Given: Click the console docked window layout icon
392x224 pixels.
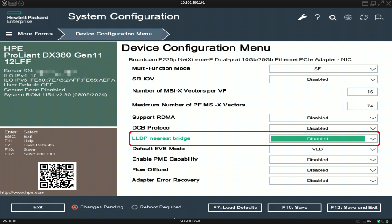Looking at the screenshot, I should [365, 4].
